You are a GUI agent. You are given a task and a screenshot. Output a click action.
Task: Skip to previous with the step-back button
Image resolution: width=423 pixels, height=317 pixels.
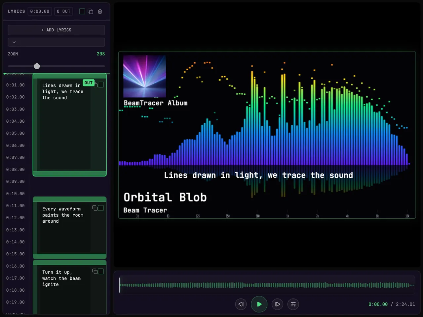(x=241, y=304)
